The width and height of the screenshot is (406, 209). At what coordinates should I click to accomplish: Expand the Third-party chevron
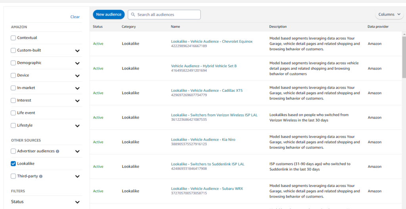pos(77,177)
